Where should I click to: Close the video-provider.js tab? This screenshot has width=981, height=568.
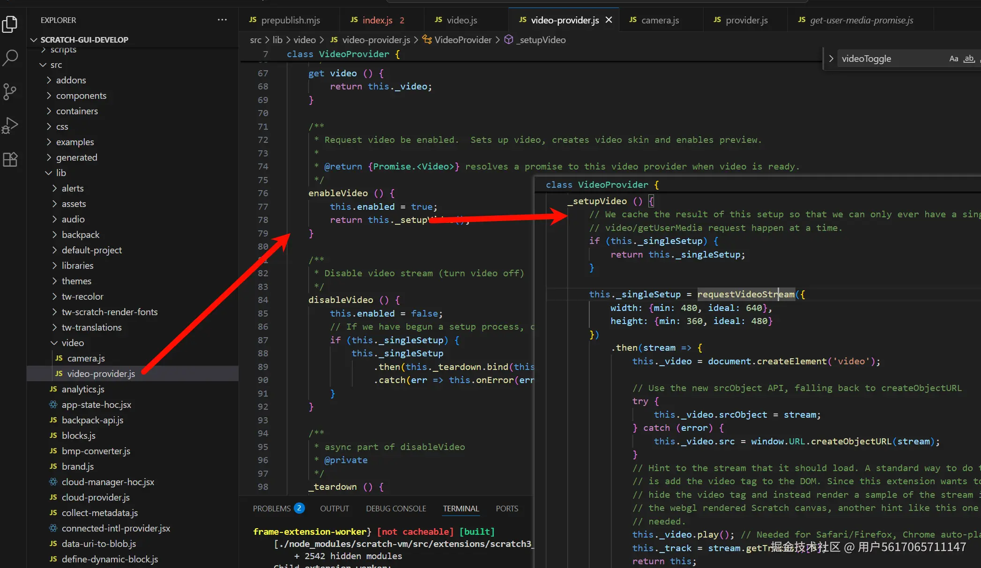pyautogui.click(x=609, y=20)
